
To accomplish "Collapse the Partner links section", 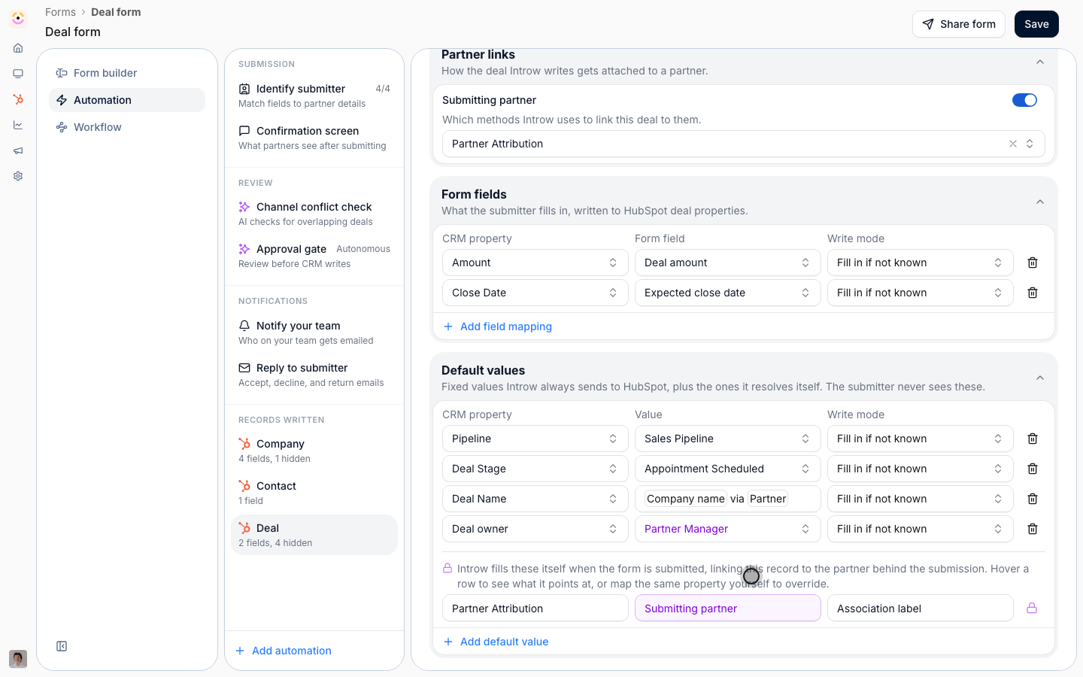I will [x=1040, y=62].
